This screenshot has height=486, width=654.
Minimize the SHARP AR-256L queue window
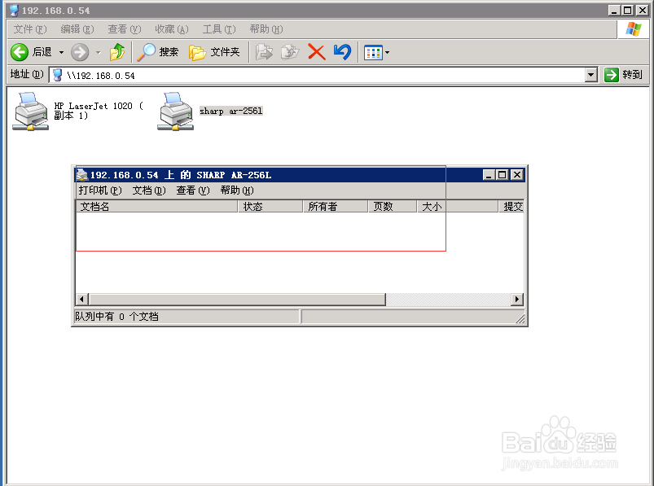[489, 175]
